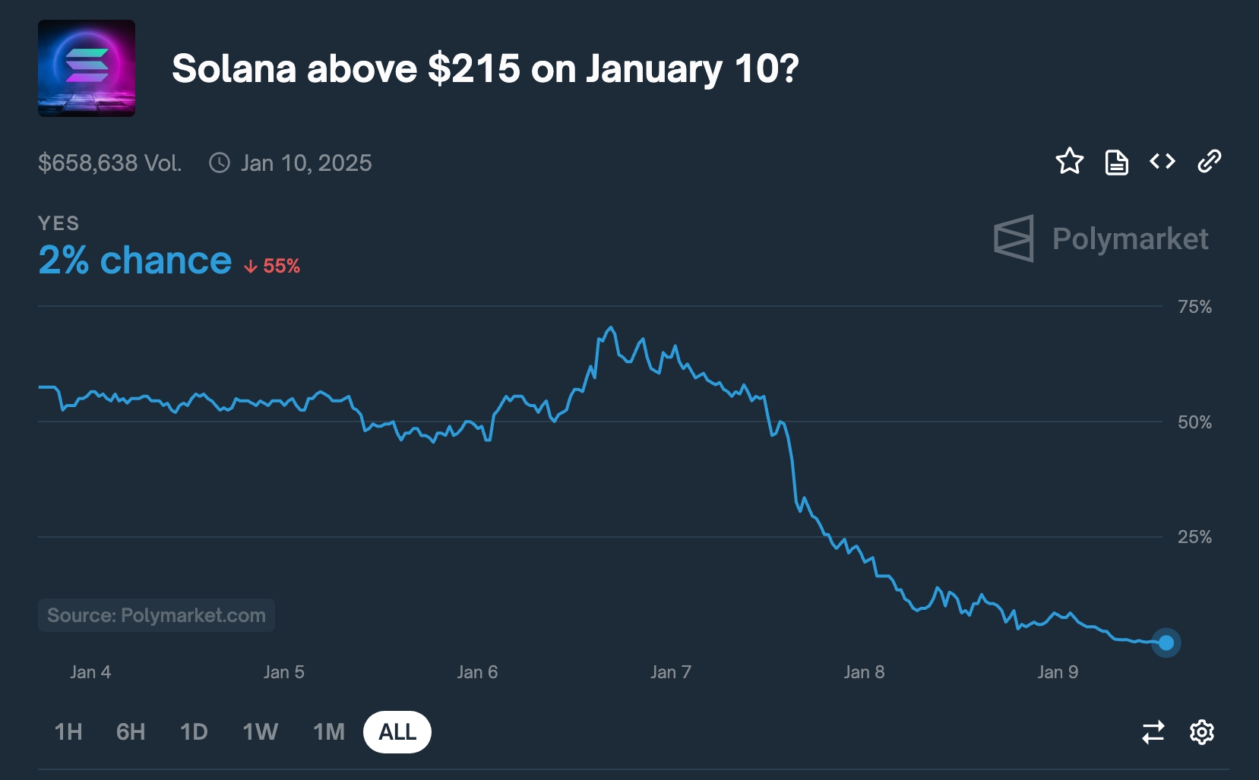Image resolution: width=1259 pixels, height=780 pixels.
Task: Click the swap arrows icon
Action: click(1153, 732)
